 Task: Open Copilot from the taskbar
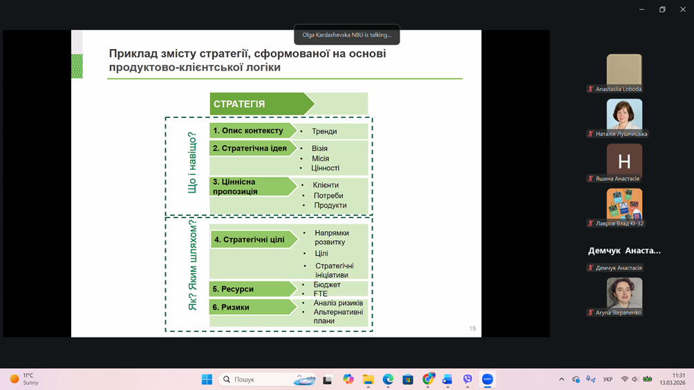pos(348,379)
